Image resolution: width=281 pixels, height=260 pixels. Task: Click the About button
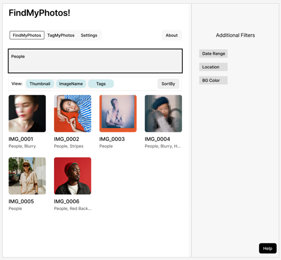click(x=172, y=35)
